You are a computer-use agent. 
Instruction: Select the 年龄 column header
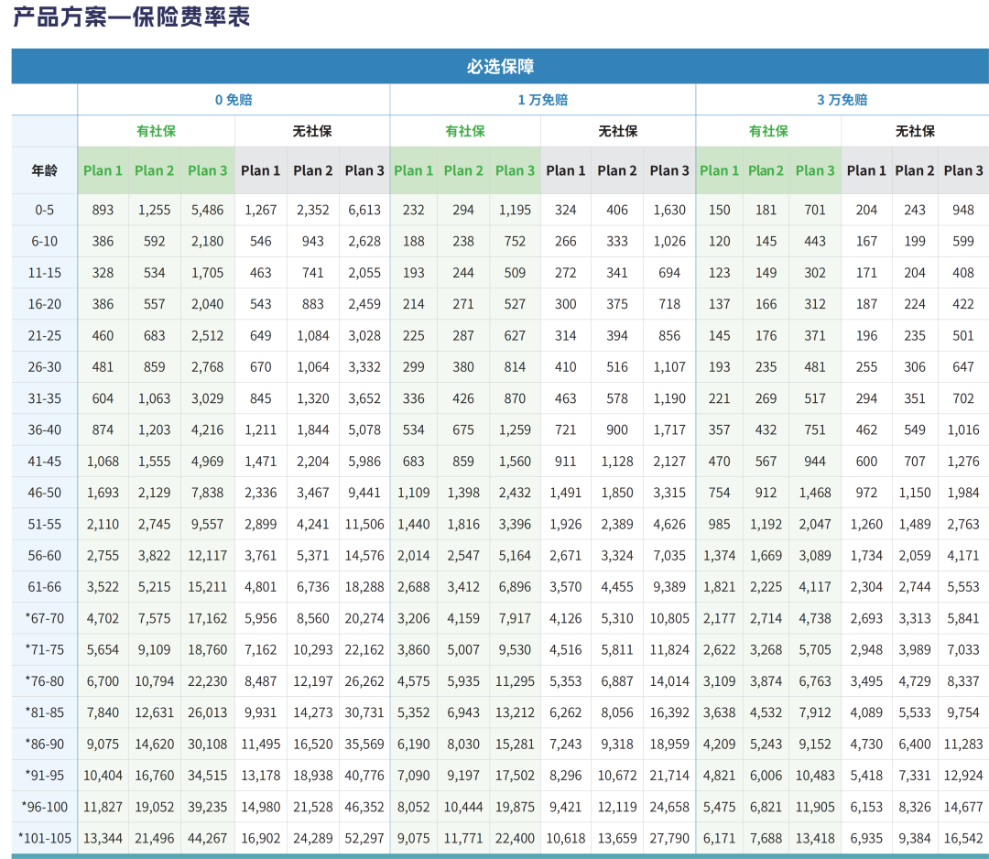pyautogui.click(x=44, y=170)
